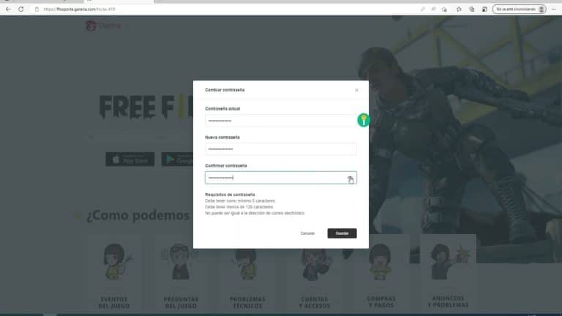Go back with the browser back arrow

pos(8,10)
